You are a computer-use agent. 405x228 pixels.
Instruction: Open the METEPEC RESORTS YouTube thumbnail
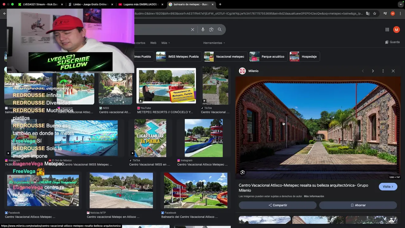tap(166, 86)
